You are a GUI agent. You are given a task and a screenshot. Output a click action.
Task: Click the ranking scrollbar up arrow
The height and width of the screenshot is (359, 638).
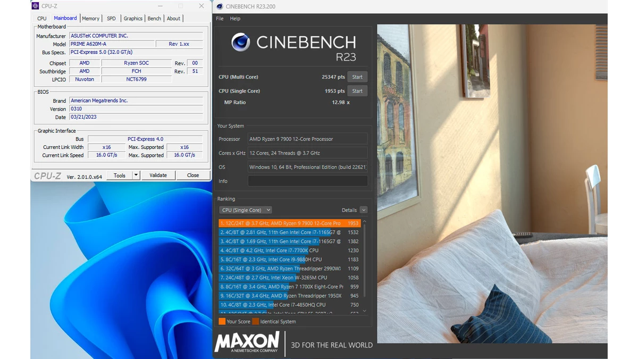point(364,221)
